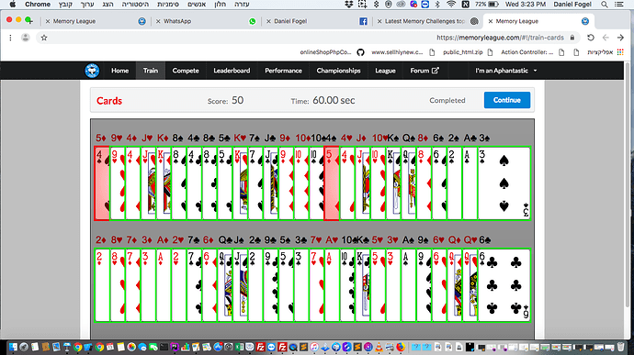Go to the Championships page
Screen dimensions: 634x355
coord(338,71)
